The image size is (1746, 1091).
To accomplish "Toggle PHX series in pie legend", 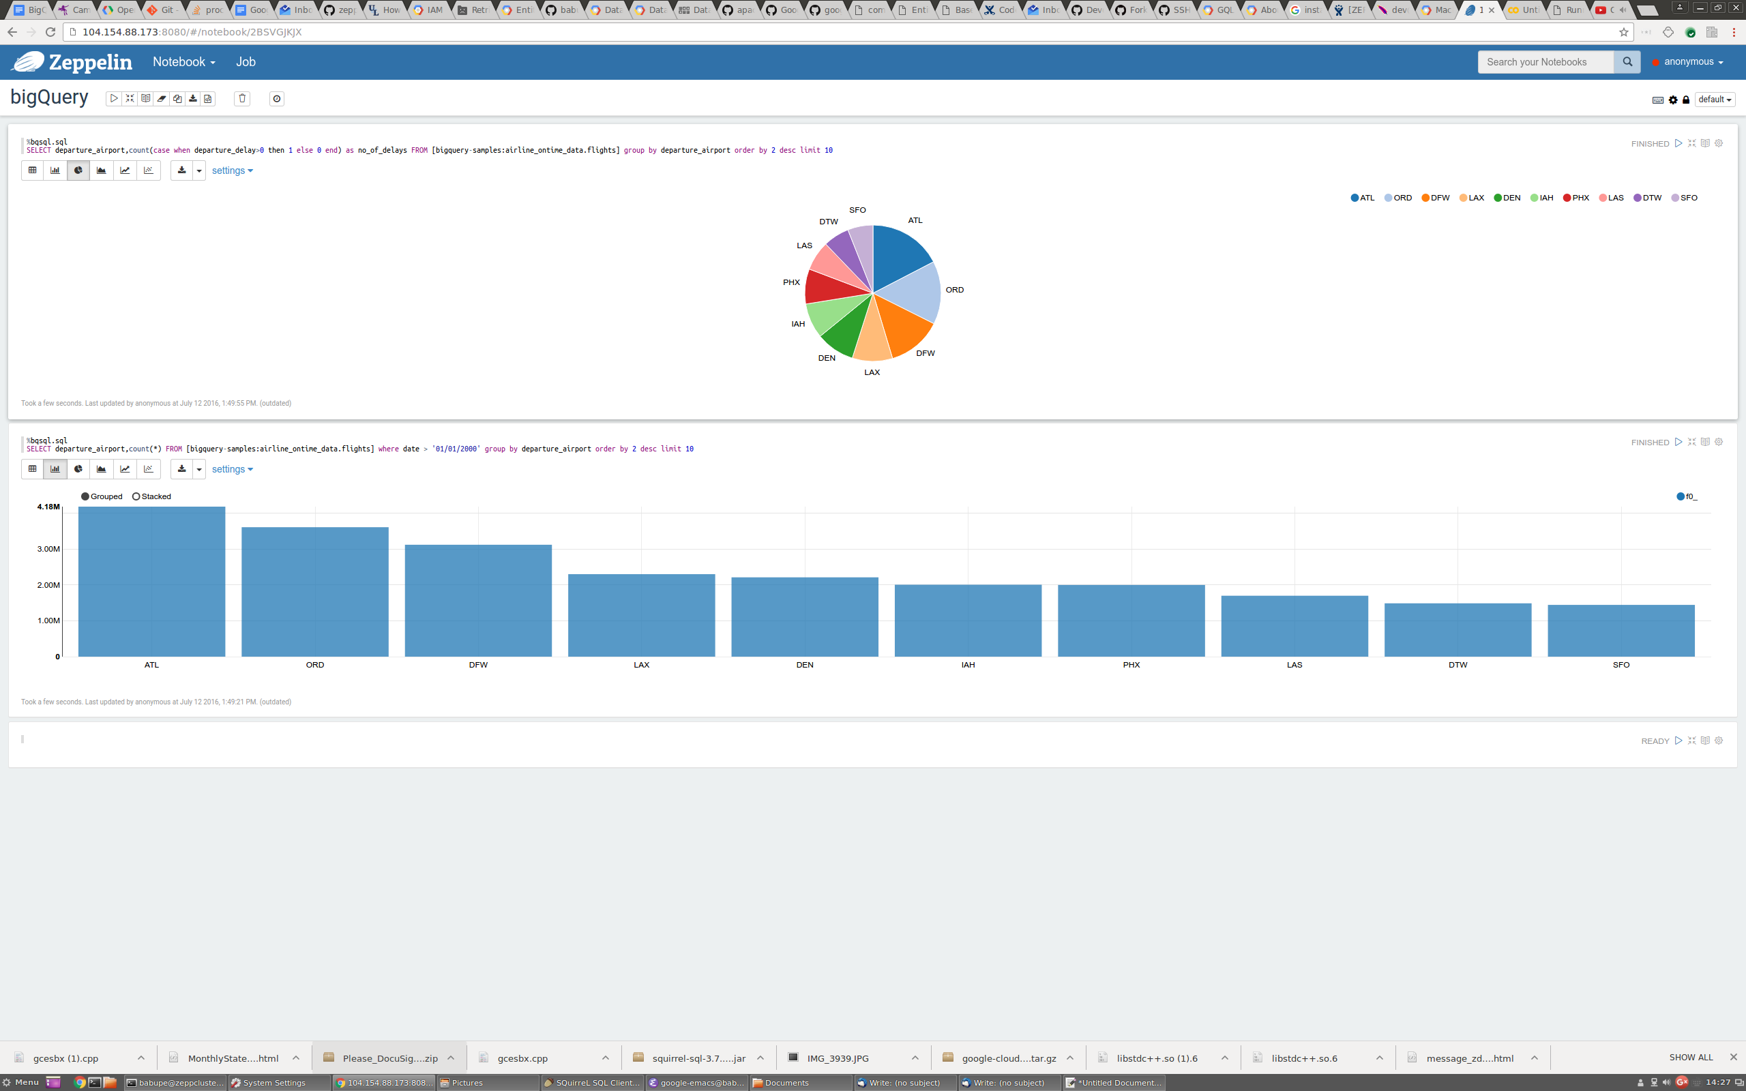I will [1576, 198].
